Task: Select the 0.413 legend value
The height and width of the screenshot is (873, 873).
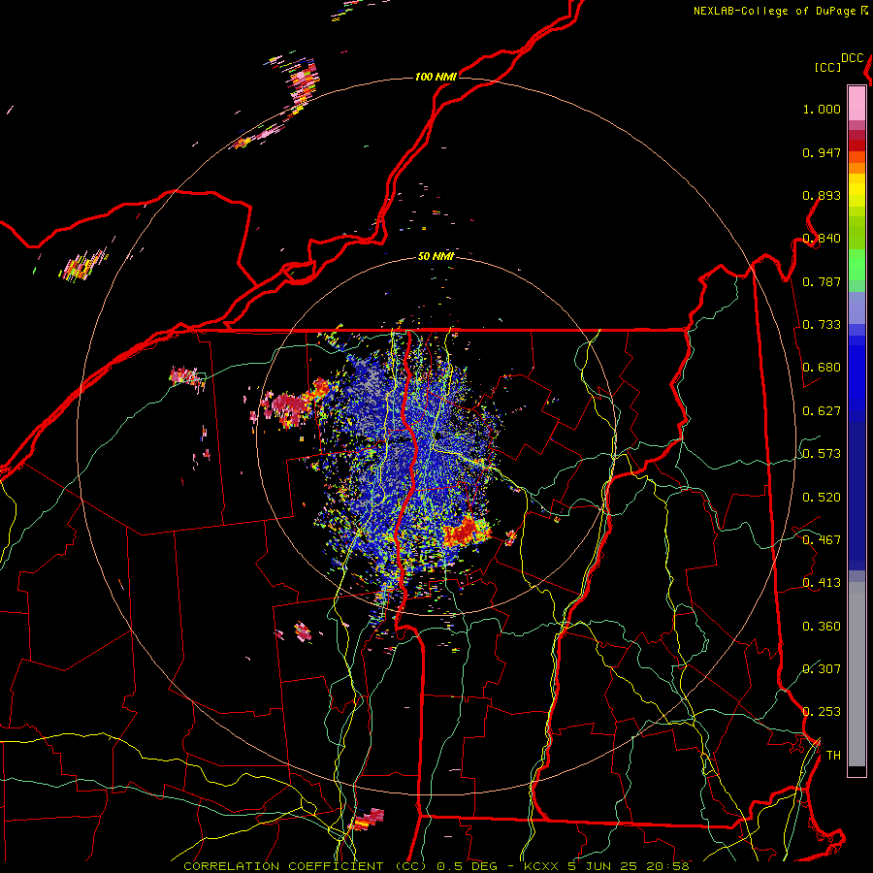Action: click(822, 582)
